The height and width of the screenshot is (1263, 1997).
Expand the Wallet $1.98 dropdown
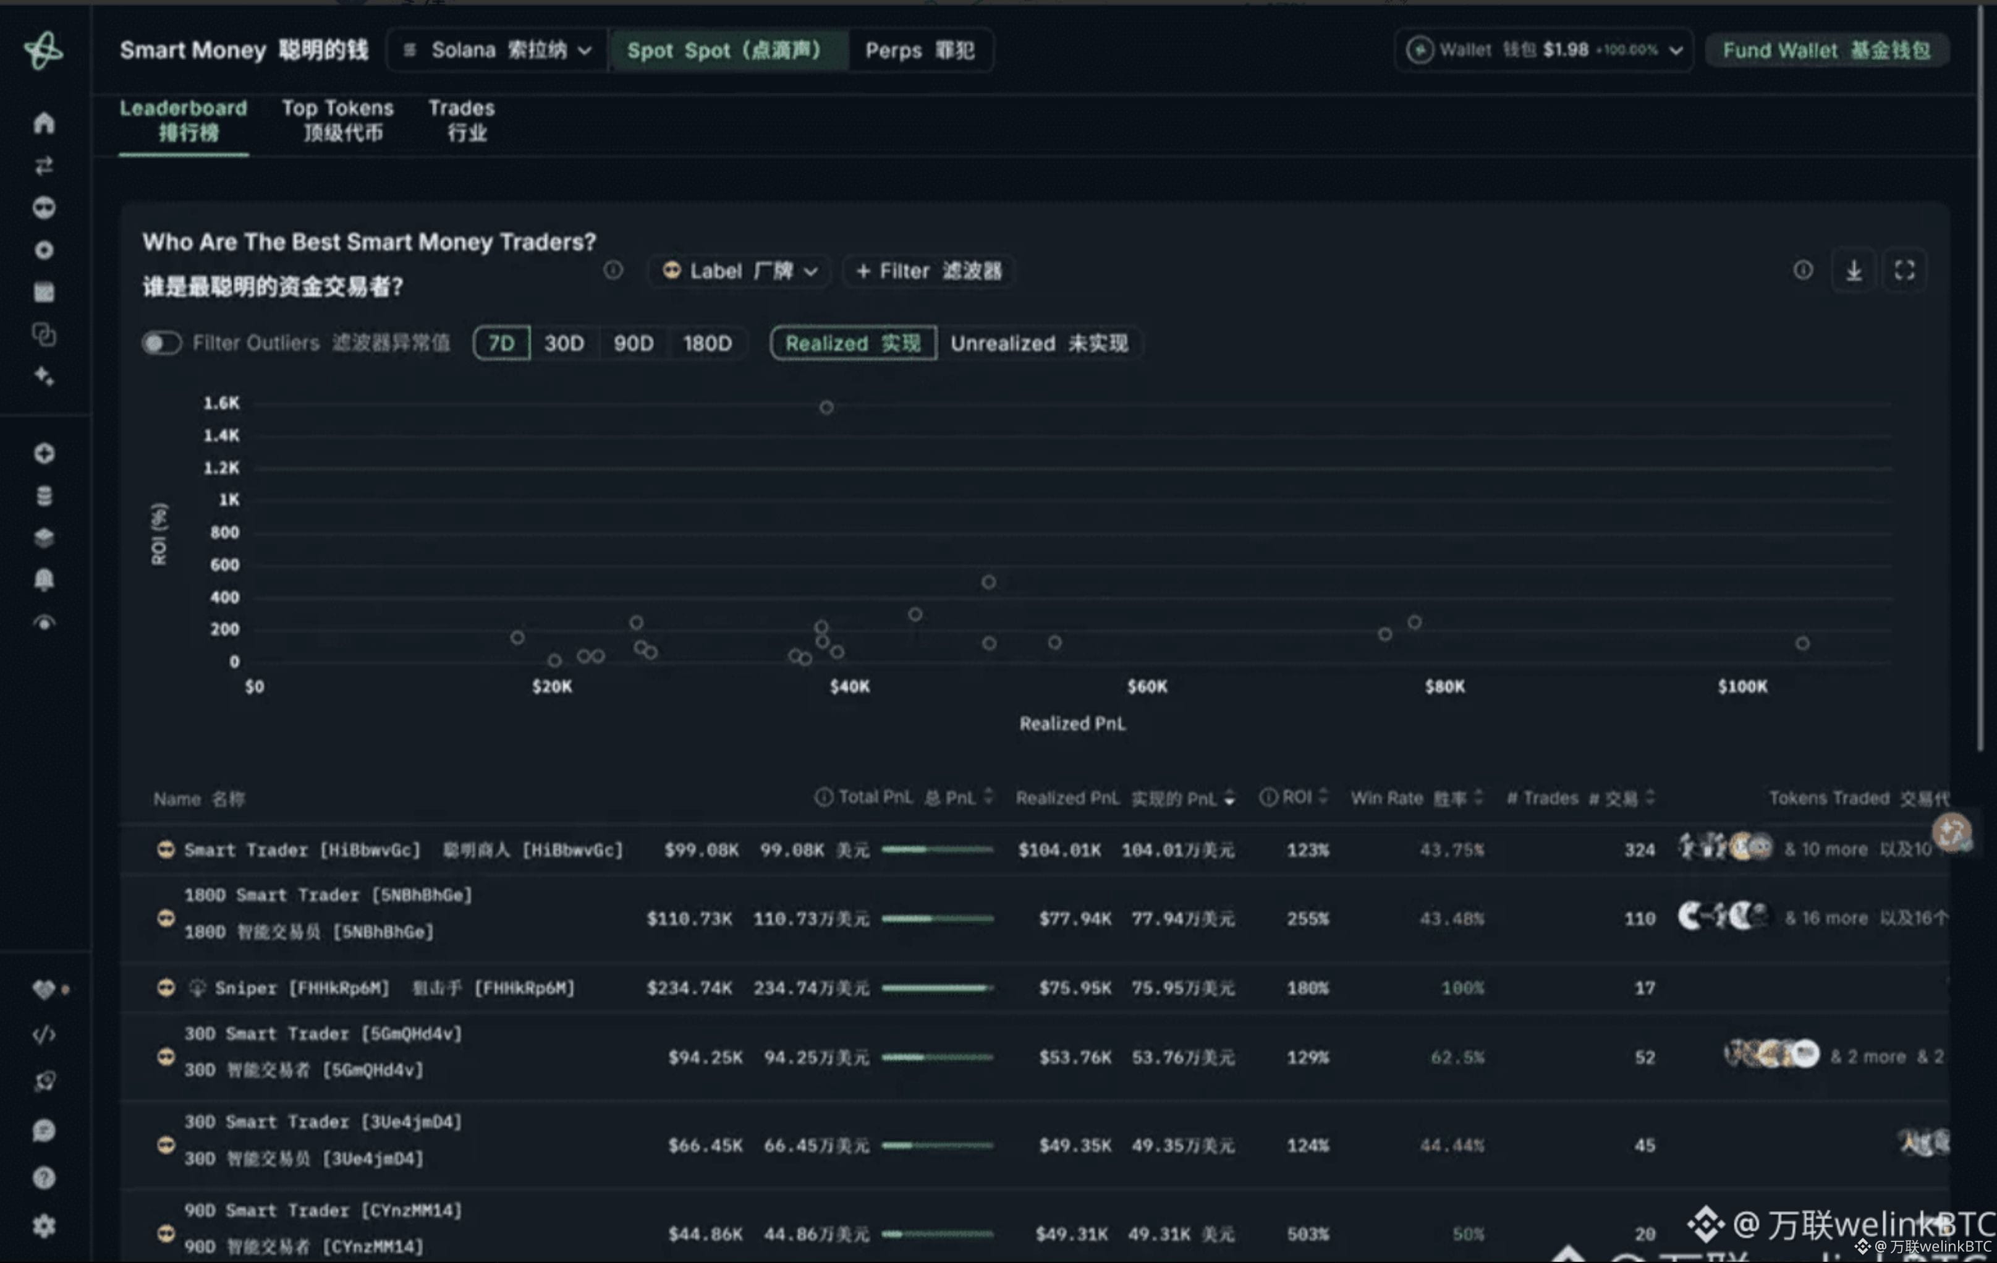1544,51
